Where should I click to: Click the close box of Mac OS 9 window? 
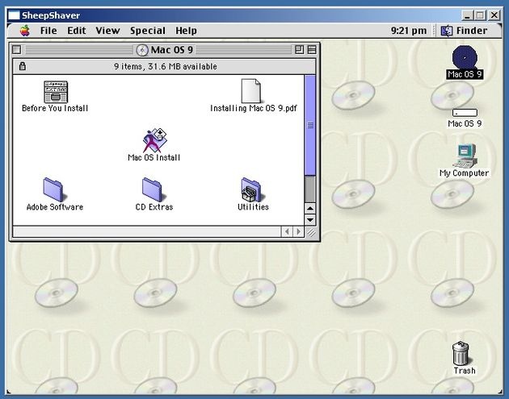pyautogui.click(x=16, y=50)
